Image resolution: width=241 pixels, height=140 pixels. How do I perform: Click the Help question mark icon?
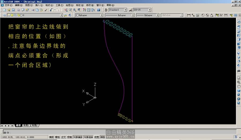tap(99, 10)
